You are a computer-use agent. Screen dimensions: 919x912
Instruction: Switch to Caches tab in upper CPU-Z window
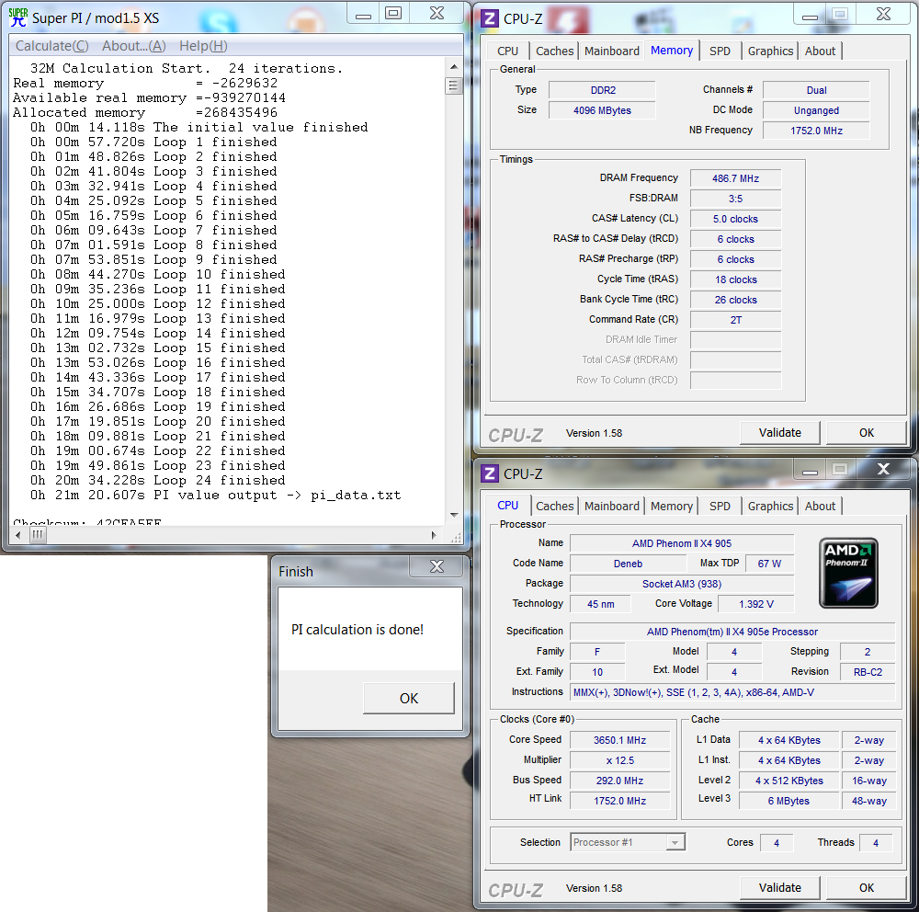tap(554, 51)
